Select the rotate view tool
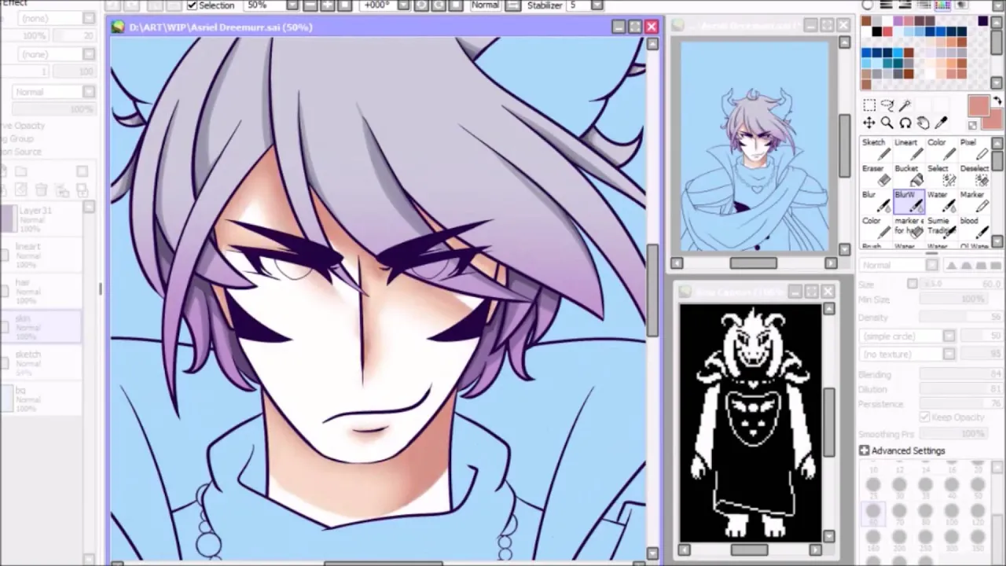The width and height of the screenshot is (1006, 566). pos(905,123)
